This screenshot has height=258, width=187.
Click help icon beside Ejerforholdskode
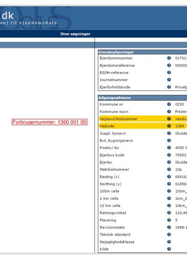pyautogui.click(x=169, y=87)
